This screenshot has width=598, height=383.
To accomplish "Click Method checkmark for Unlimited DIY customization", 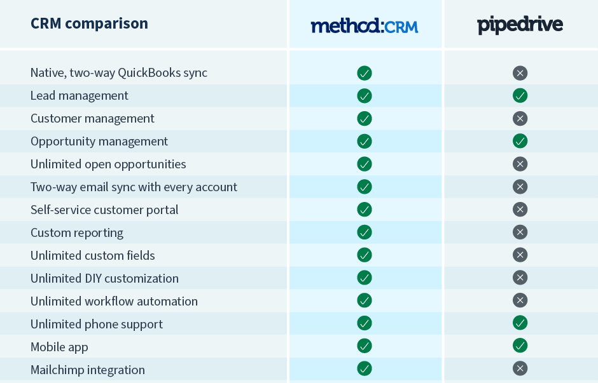I will 365,278.
